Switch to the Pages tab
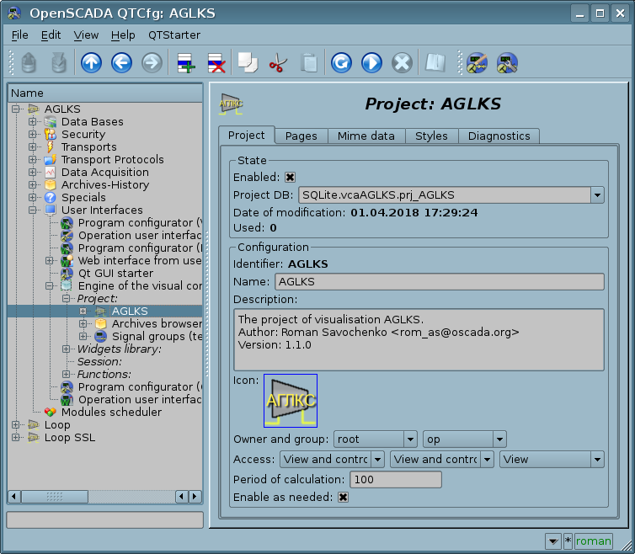This screenshot has height=554, width=635. coord(301,136)
